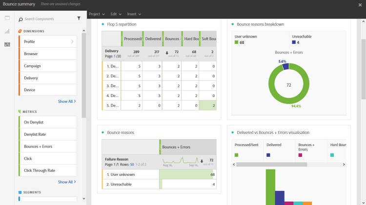
Task: Click into the Search Components field
Action: pyautogui.click(x=49, y=19)
